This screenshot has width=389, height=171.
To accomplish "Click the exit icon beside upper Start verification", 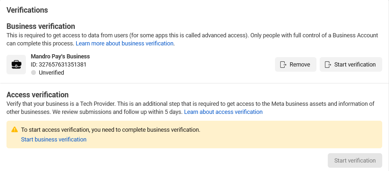I will click(328, 65).
